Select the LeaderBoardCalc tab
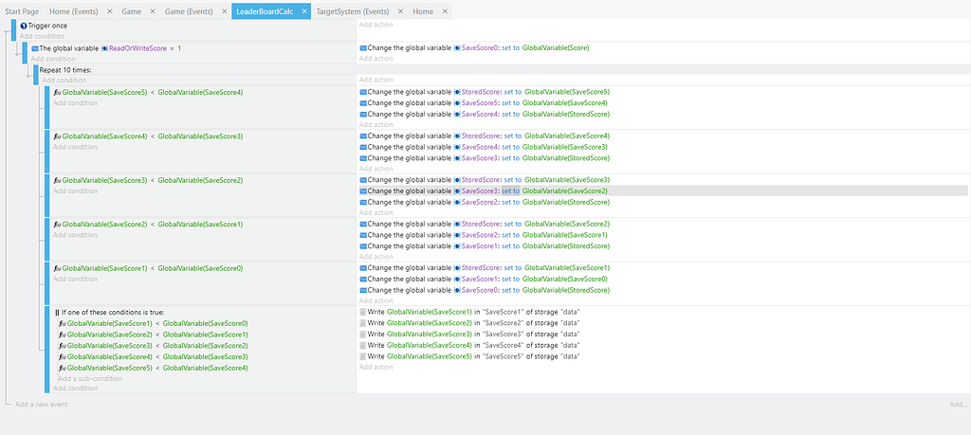971x435 pixels. coord(265,11)
